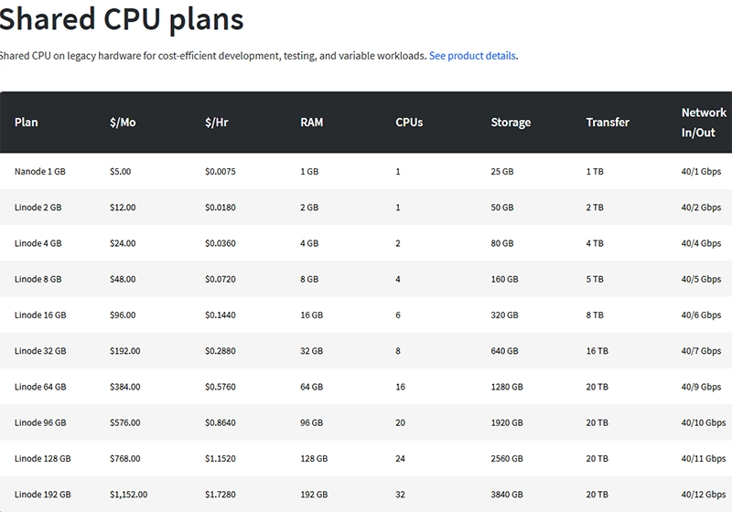732x512 pixels.
Task: Select the 1920 GB storage cell
Action: tap(507, 423)
